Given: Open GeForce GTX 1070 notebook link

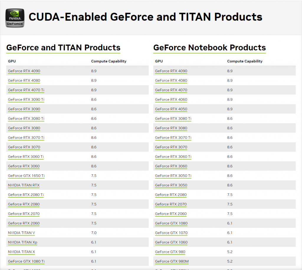Looking at the screenshot, I should tap(171, 233).
